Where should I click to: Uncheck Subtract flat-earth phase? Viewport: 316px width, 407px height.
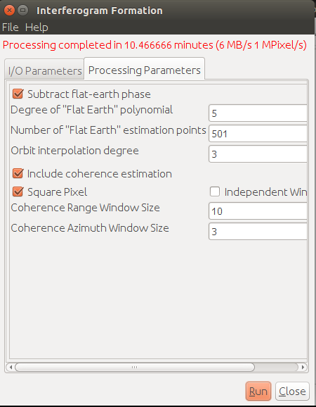click(x=18, y=94)
